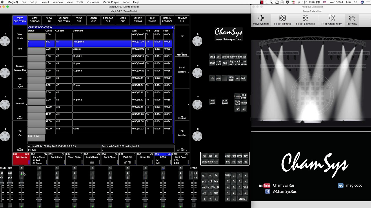Click the command line input field
The height and width of the screenshot is (208, 371).
click(x=138, y=150)
